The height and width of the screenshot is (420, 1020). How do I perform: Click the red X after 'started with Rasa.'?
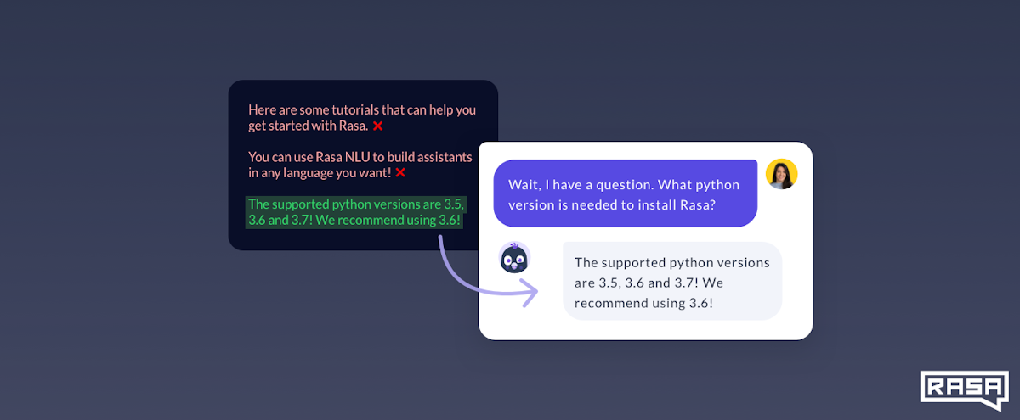pyautogui.click(x=377, y=126)
